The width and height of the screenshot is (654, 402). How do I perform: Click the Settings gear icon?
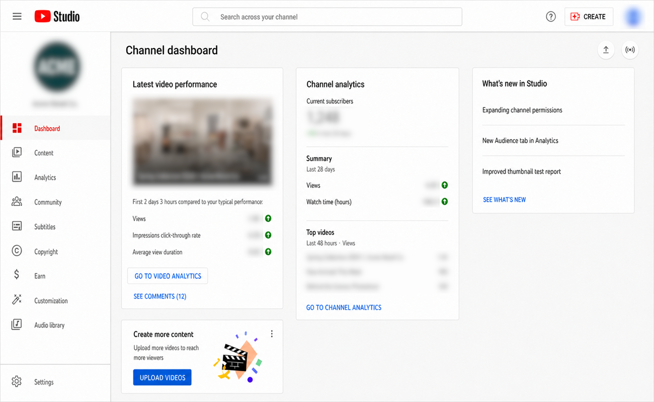tap(17, 381)
